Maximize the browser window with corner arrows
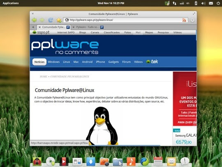The image size is (222, 167). coord(194,14)
